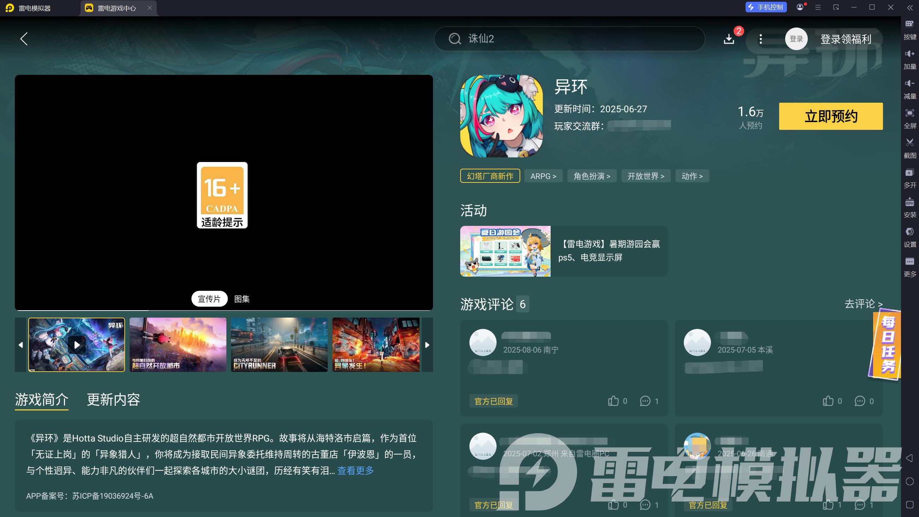919x517 pixels.
Task: Expand the 更多 sidebar tools menu
Action: click(x=909, y=266)
